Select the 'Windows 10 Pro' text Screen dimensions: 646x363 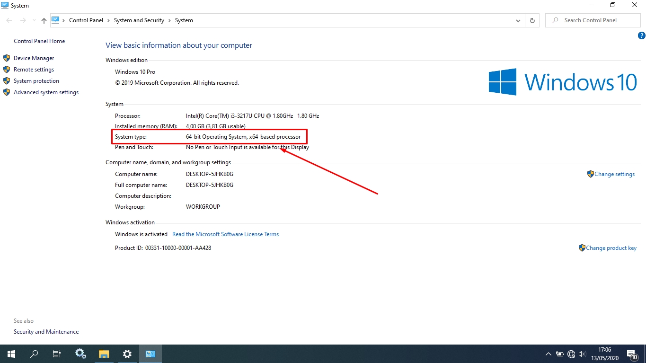pyautogui.click(x=135, y=72)
